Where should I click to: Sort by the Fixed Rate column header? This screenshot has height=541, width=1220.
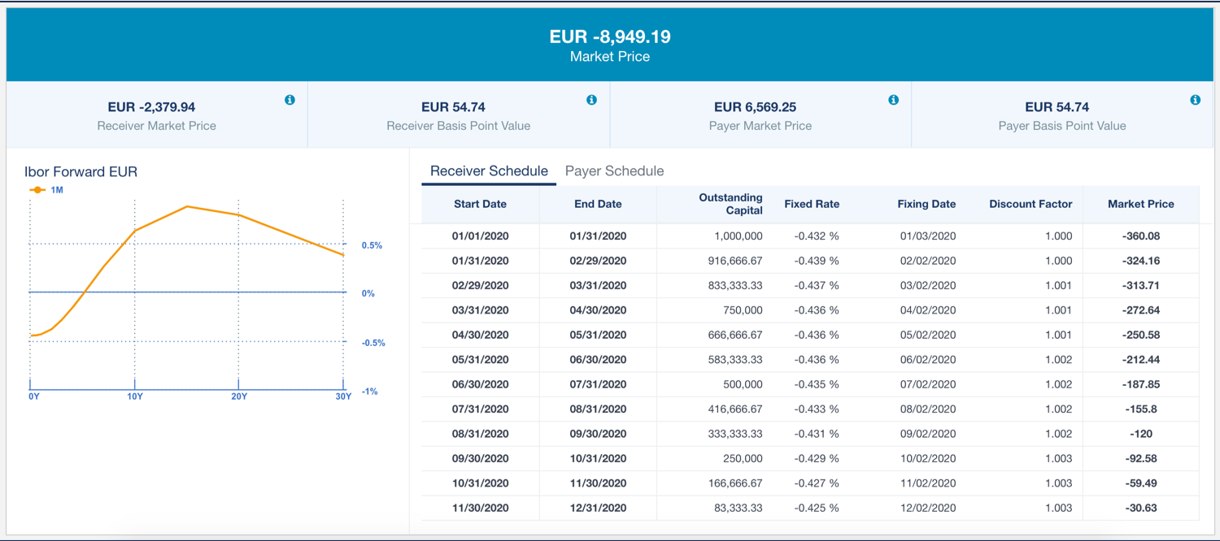pos(811,205)
